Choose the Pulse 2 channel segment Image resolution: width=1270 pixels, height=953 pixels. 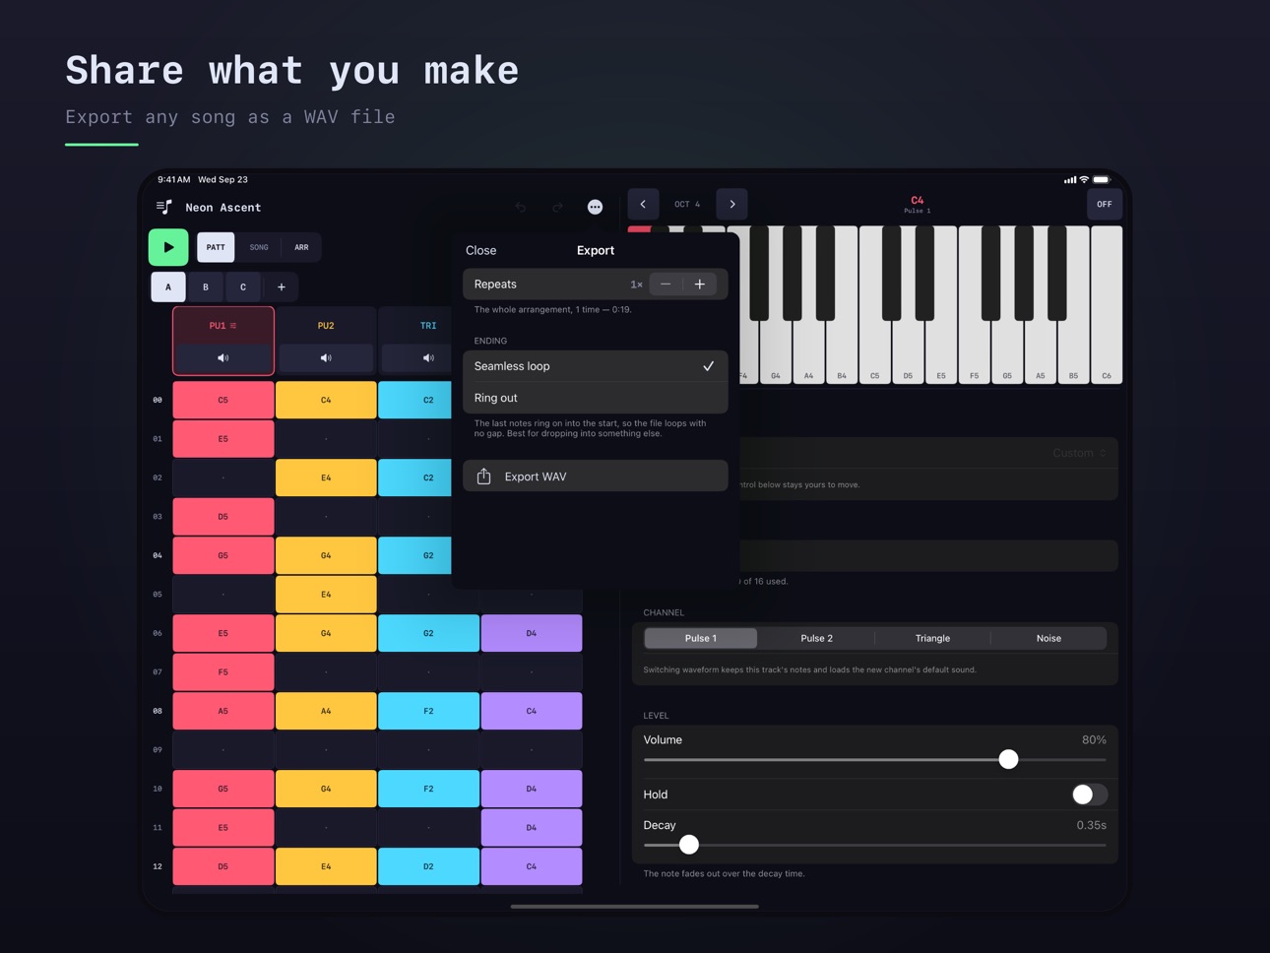point(816,638)
